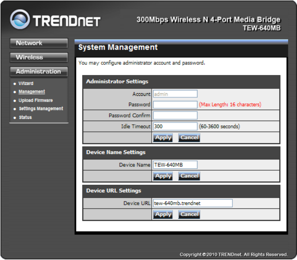Click the Device Name field TEW-640MB
Viewport: 297px width, 260px height.
pyautogui.click(x=175, y=165)
